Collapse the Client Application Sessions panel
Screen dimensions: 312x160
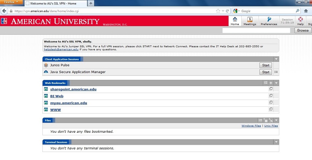tap(276, 59)
